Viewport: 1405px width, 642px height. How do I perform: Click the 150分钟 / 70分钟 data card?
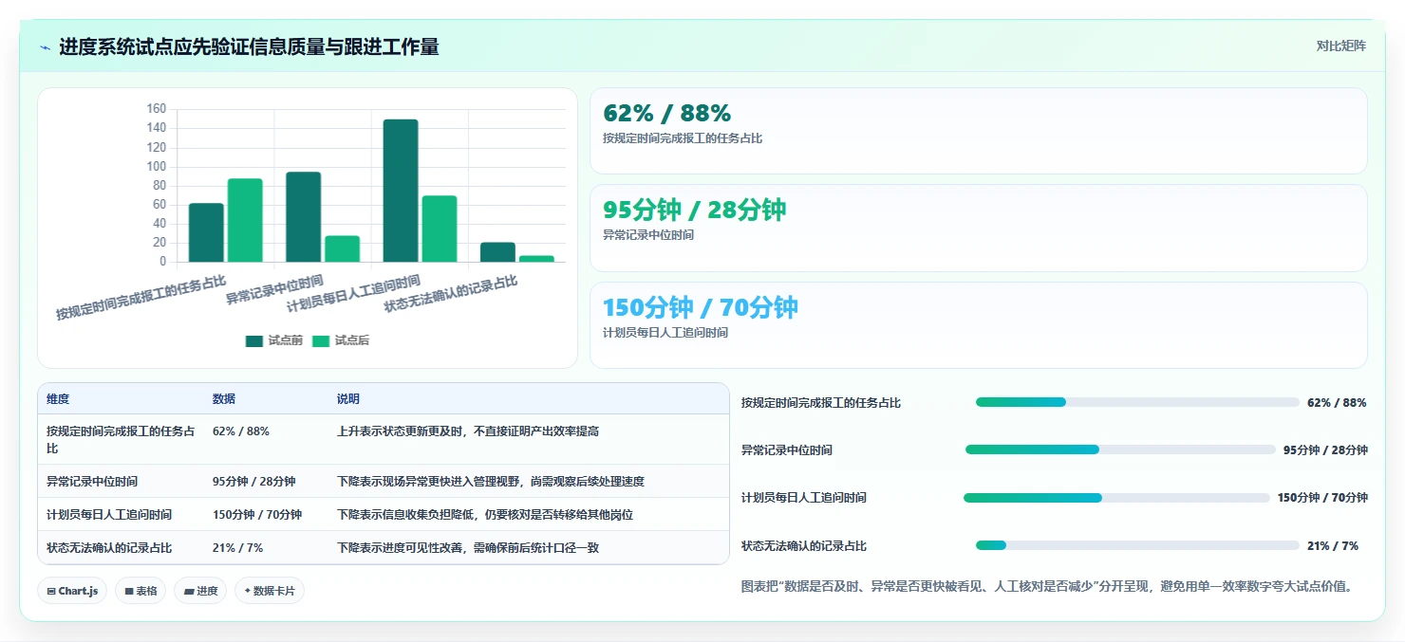978,325
